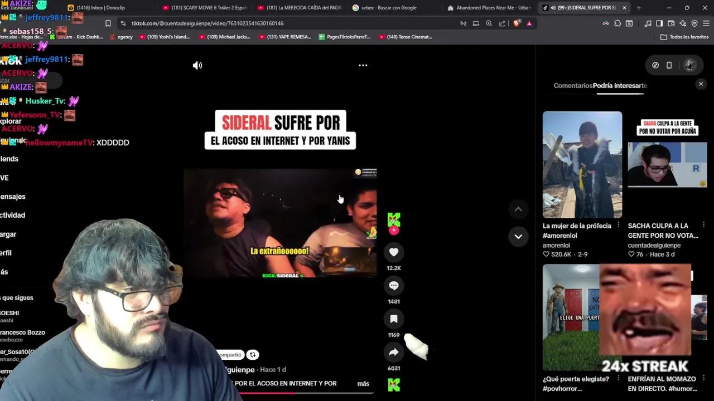Screen dimensions: 714x401
Task: Open the 'egency' bookmark
Action: pos(121,37)
